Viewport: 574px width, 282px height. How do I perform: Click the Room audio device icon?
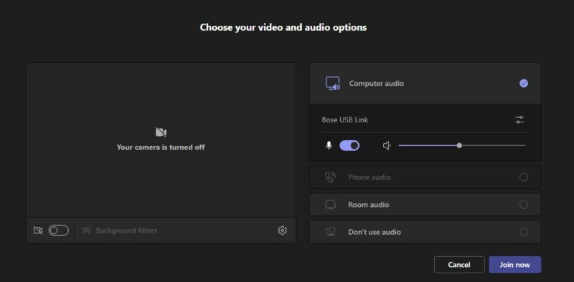330,205
